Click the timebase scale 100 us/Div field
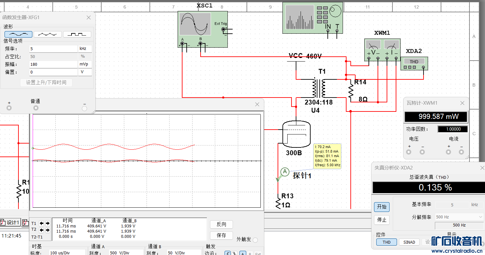Image resolution: width=485 pixels, height=255 pixels. (x=67, y=252)
